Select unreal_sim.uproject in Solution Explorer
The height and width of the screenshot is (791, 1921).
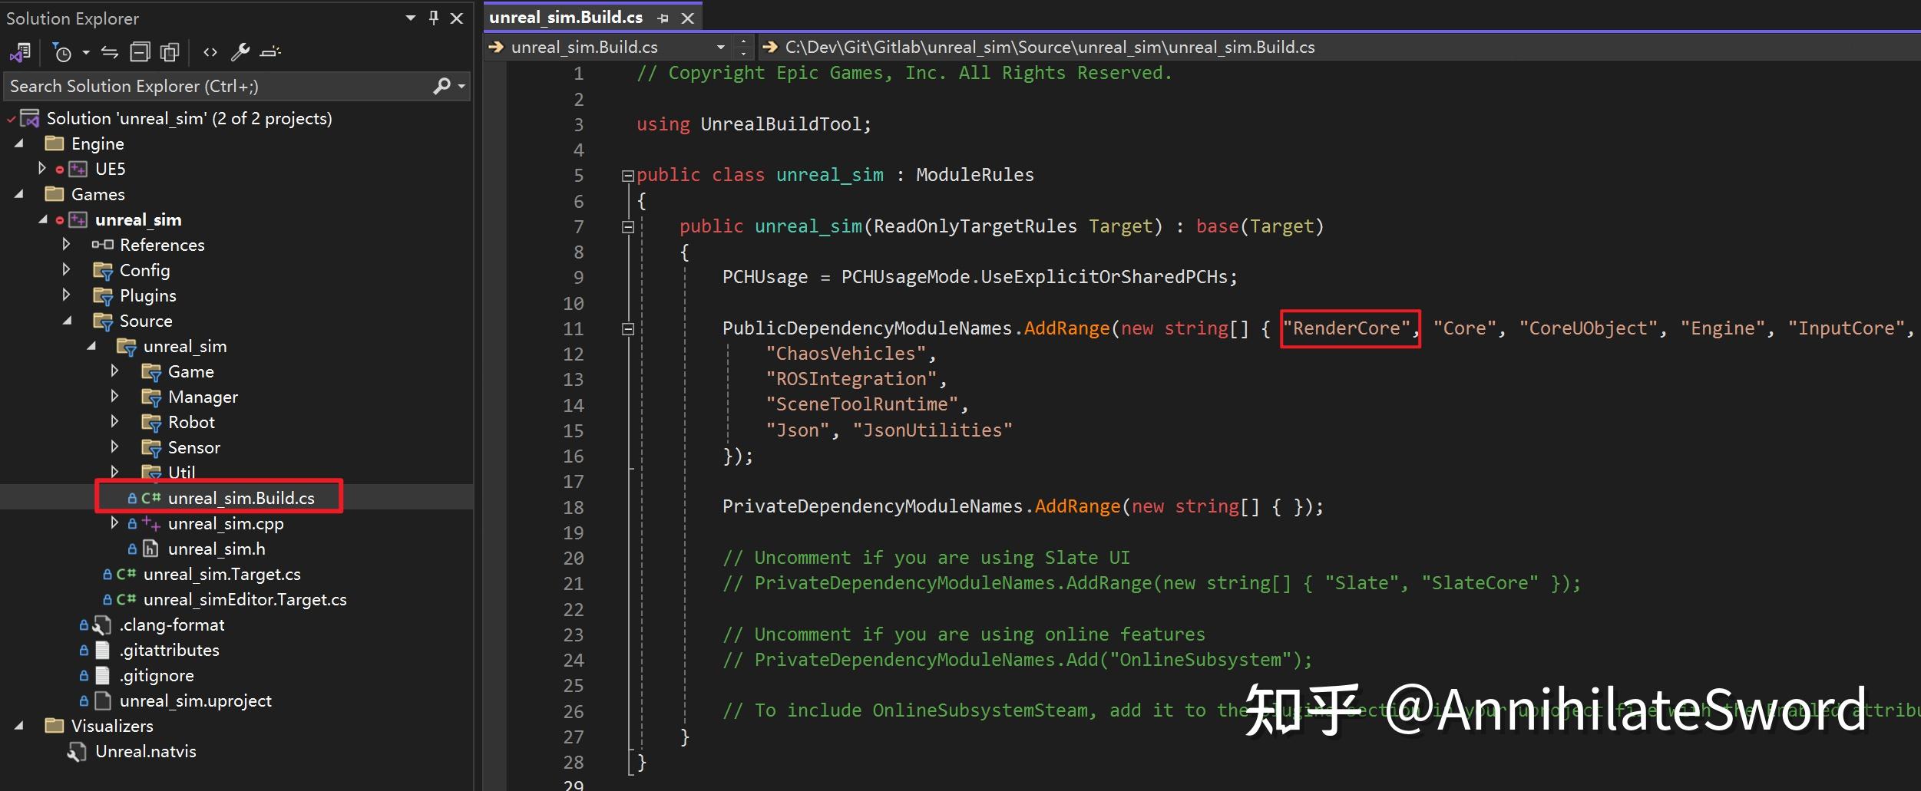pos(197,700)
